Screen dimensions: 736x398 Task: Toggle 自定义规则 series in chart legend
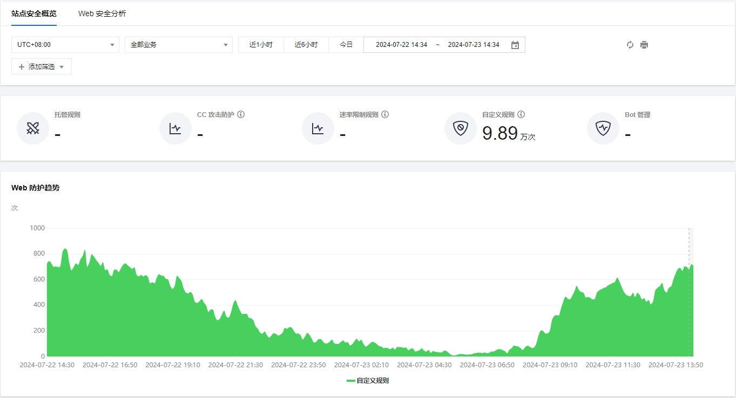point(368,380)
